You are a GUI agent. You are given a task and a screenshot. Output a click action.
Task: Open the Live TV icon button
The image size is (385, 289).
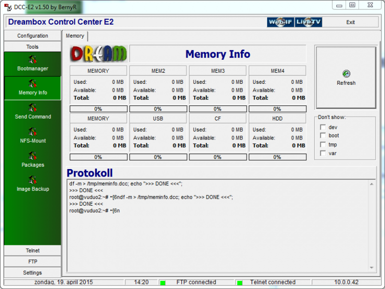tap(308, 22)
